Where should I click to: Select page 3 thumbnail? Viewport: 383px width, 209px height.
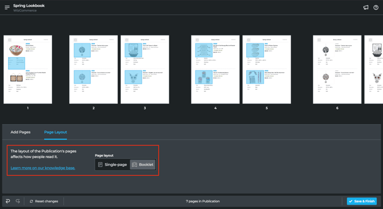tap(145, 69)
